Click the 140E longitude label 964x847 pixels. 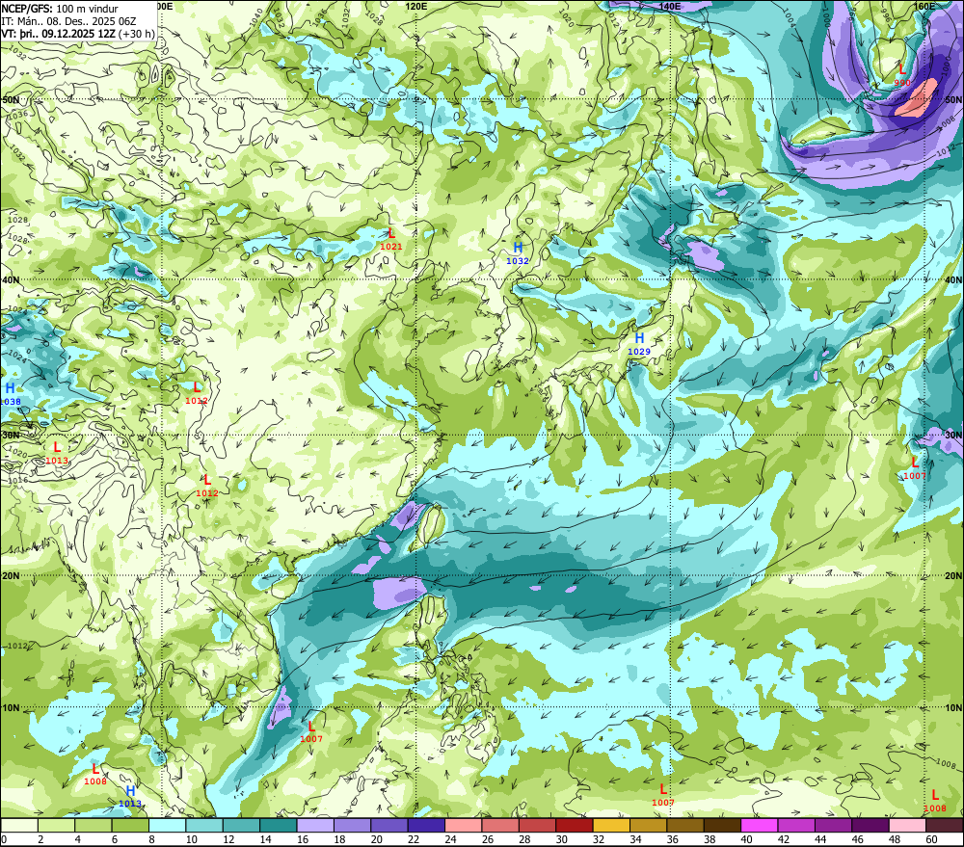(x=670, y=6)
